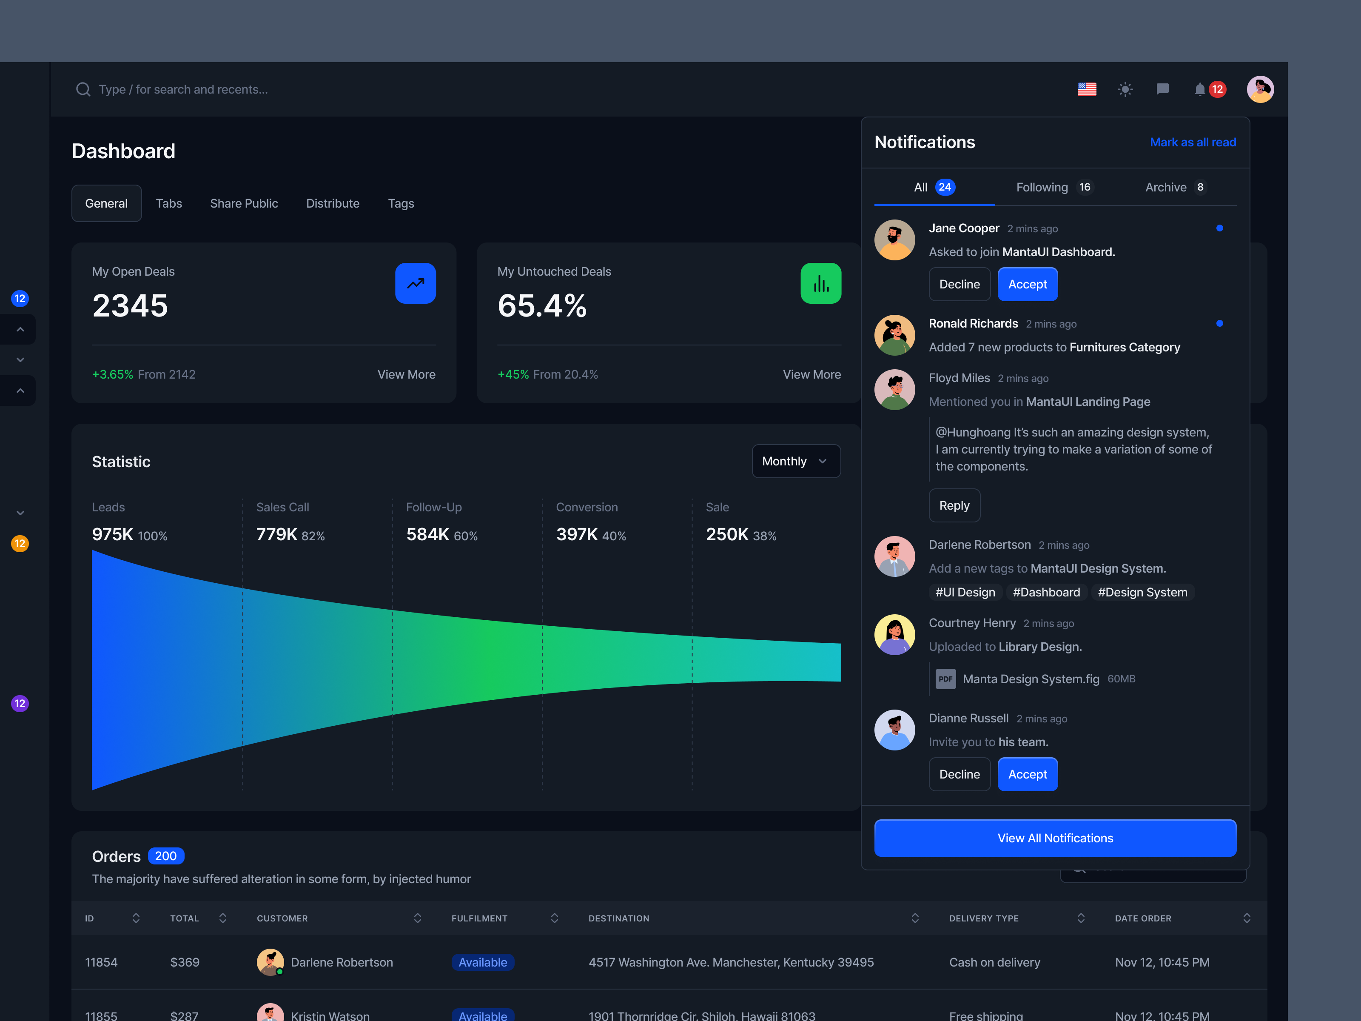Click Jane Cooper's avatar in notifications

[894, 240]
